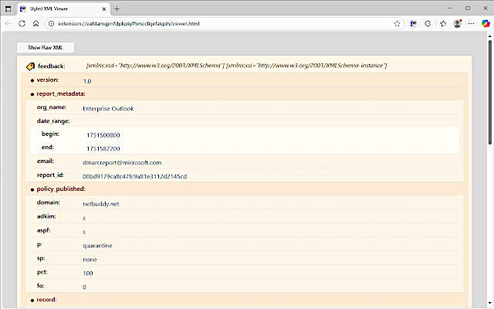Select the sp value none
Image resolution: width=494 pixels, height=309 pixels.
(90, 260)
